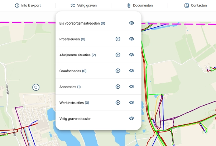
Task: Add a new Afwijkende situaties item
Action: click(118, 55)
